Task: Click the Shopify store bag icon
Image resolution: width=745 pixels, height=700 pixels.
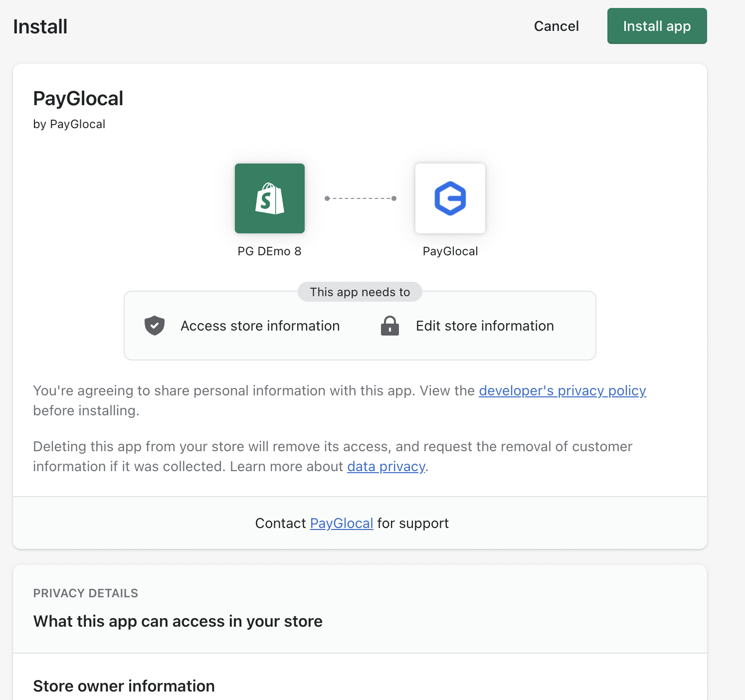Action: [x=270, y=198]
